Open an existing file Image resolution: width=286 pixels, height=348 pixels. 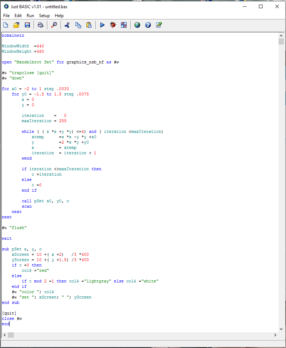16,25
